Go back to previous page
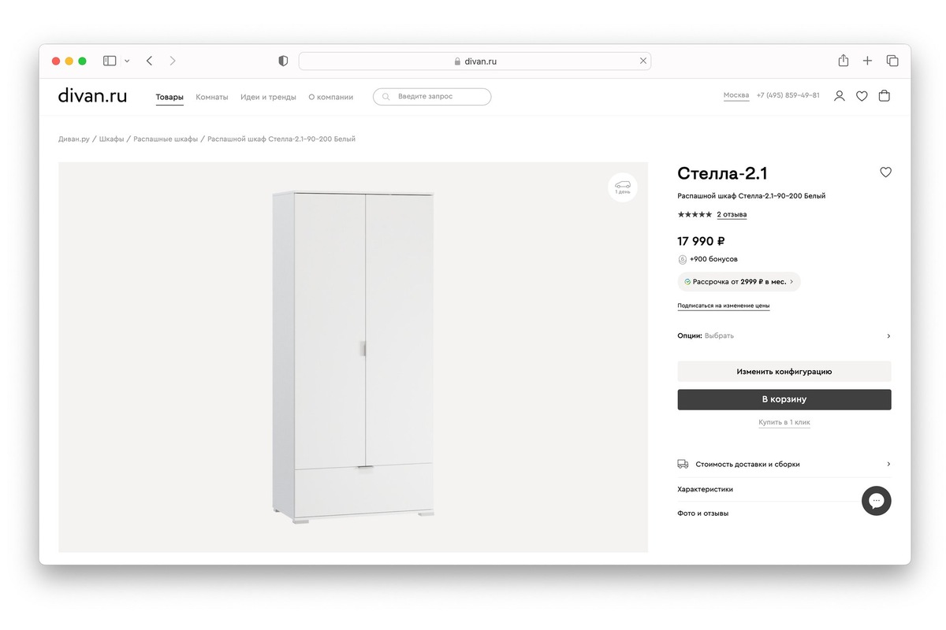 (x=149, y=61)
